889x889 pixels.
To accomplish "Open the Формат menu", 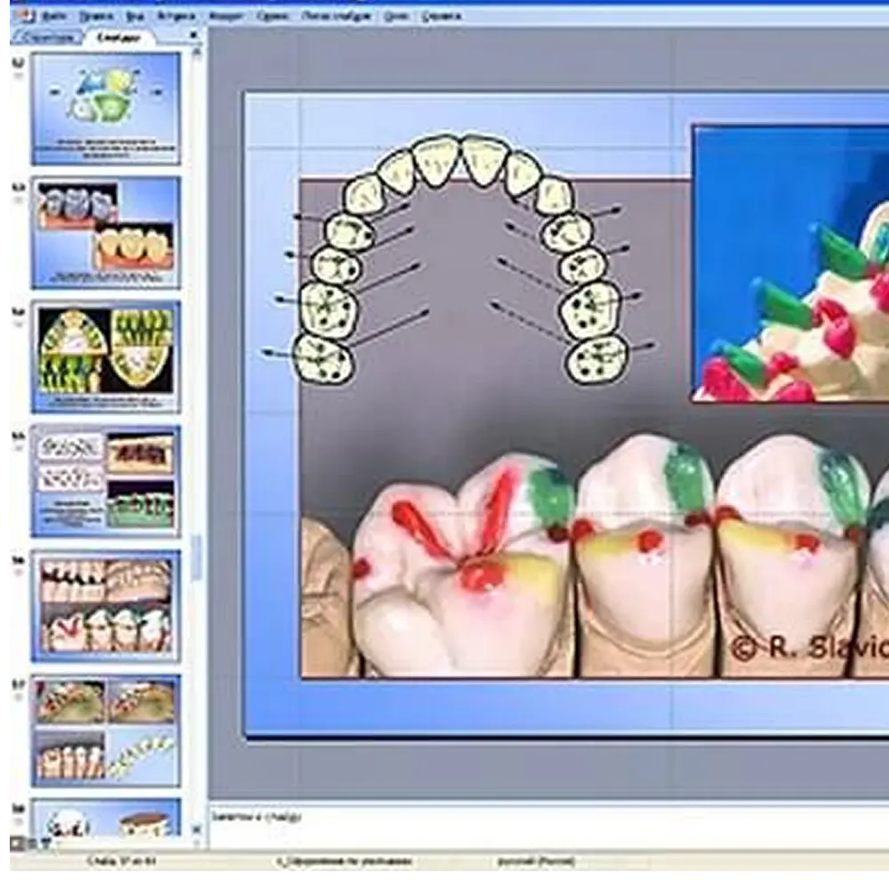I will [x=226, y=16].
